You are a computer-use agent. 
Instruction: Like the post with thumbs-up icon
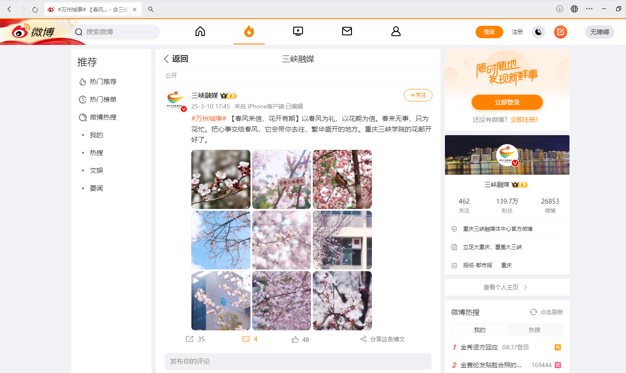click(x=295, y=340)
